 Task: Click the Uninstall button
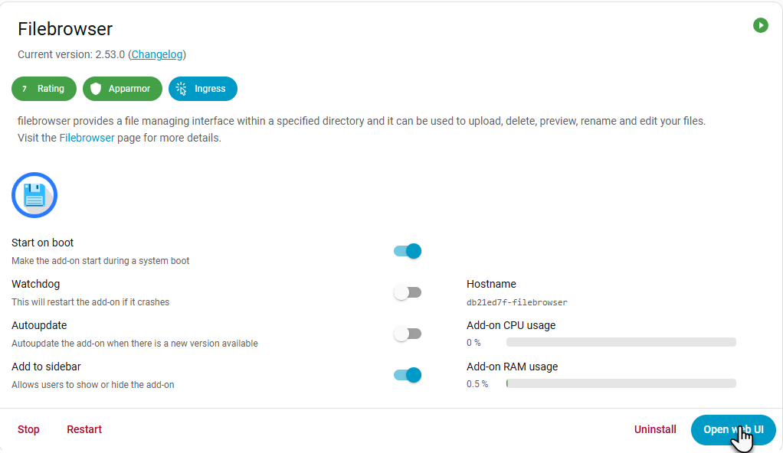pyautogui.click(x=655, y=429)
